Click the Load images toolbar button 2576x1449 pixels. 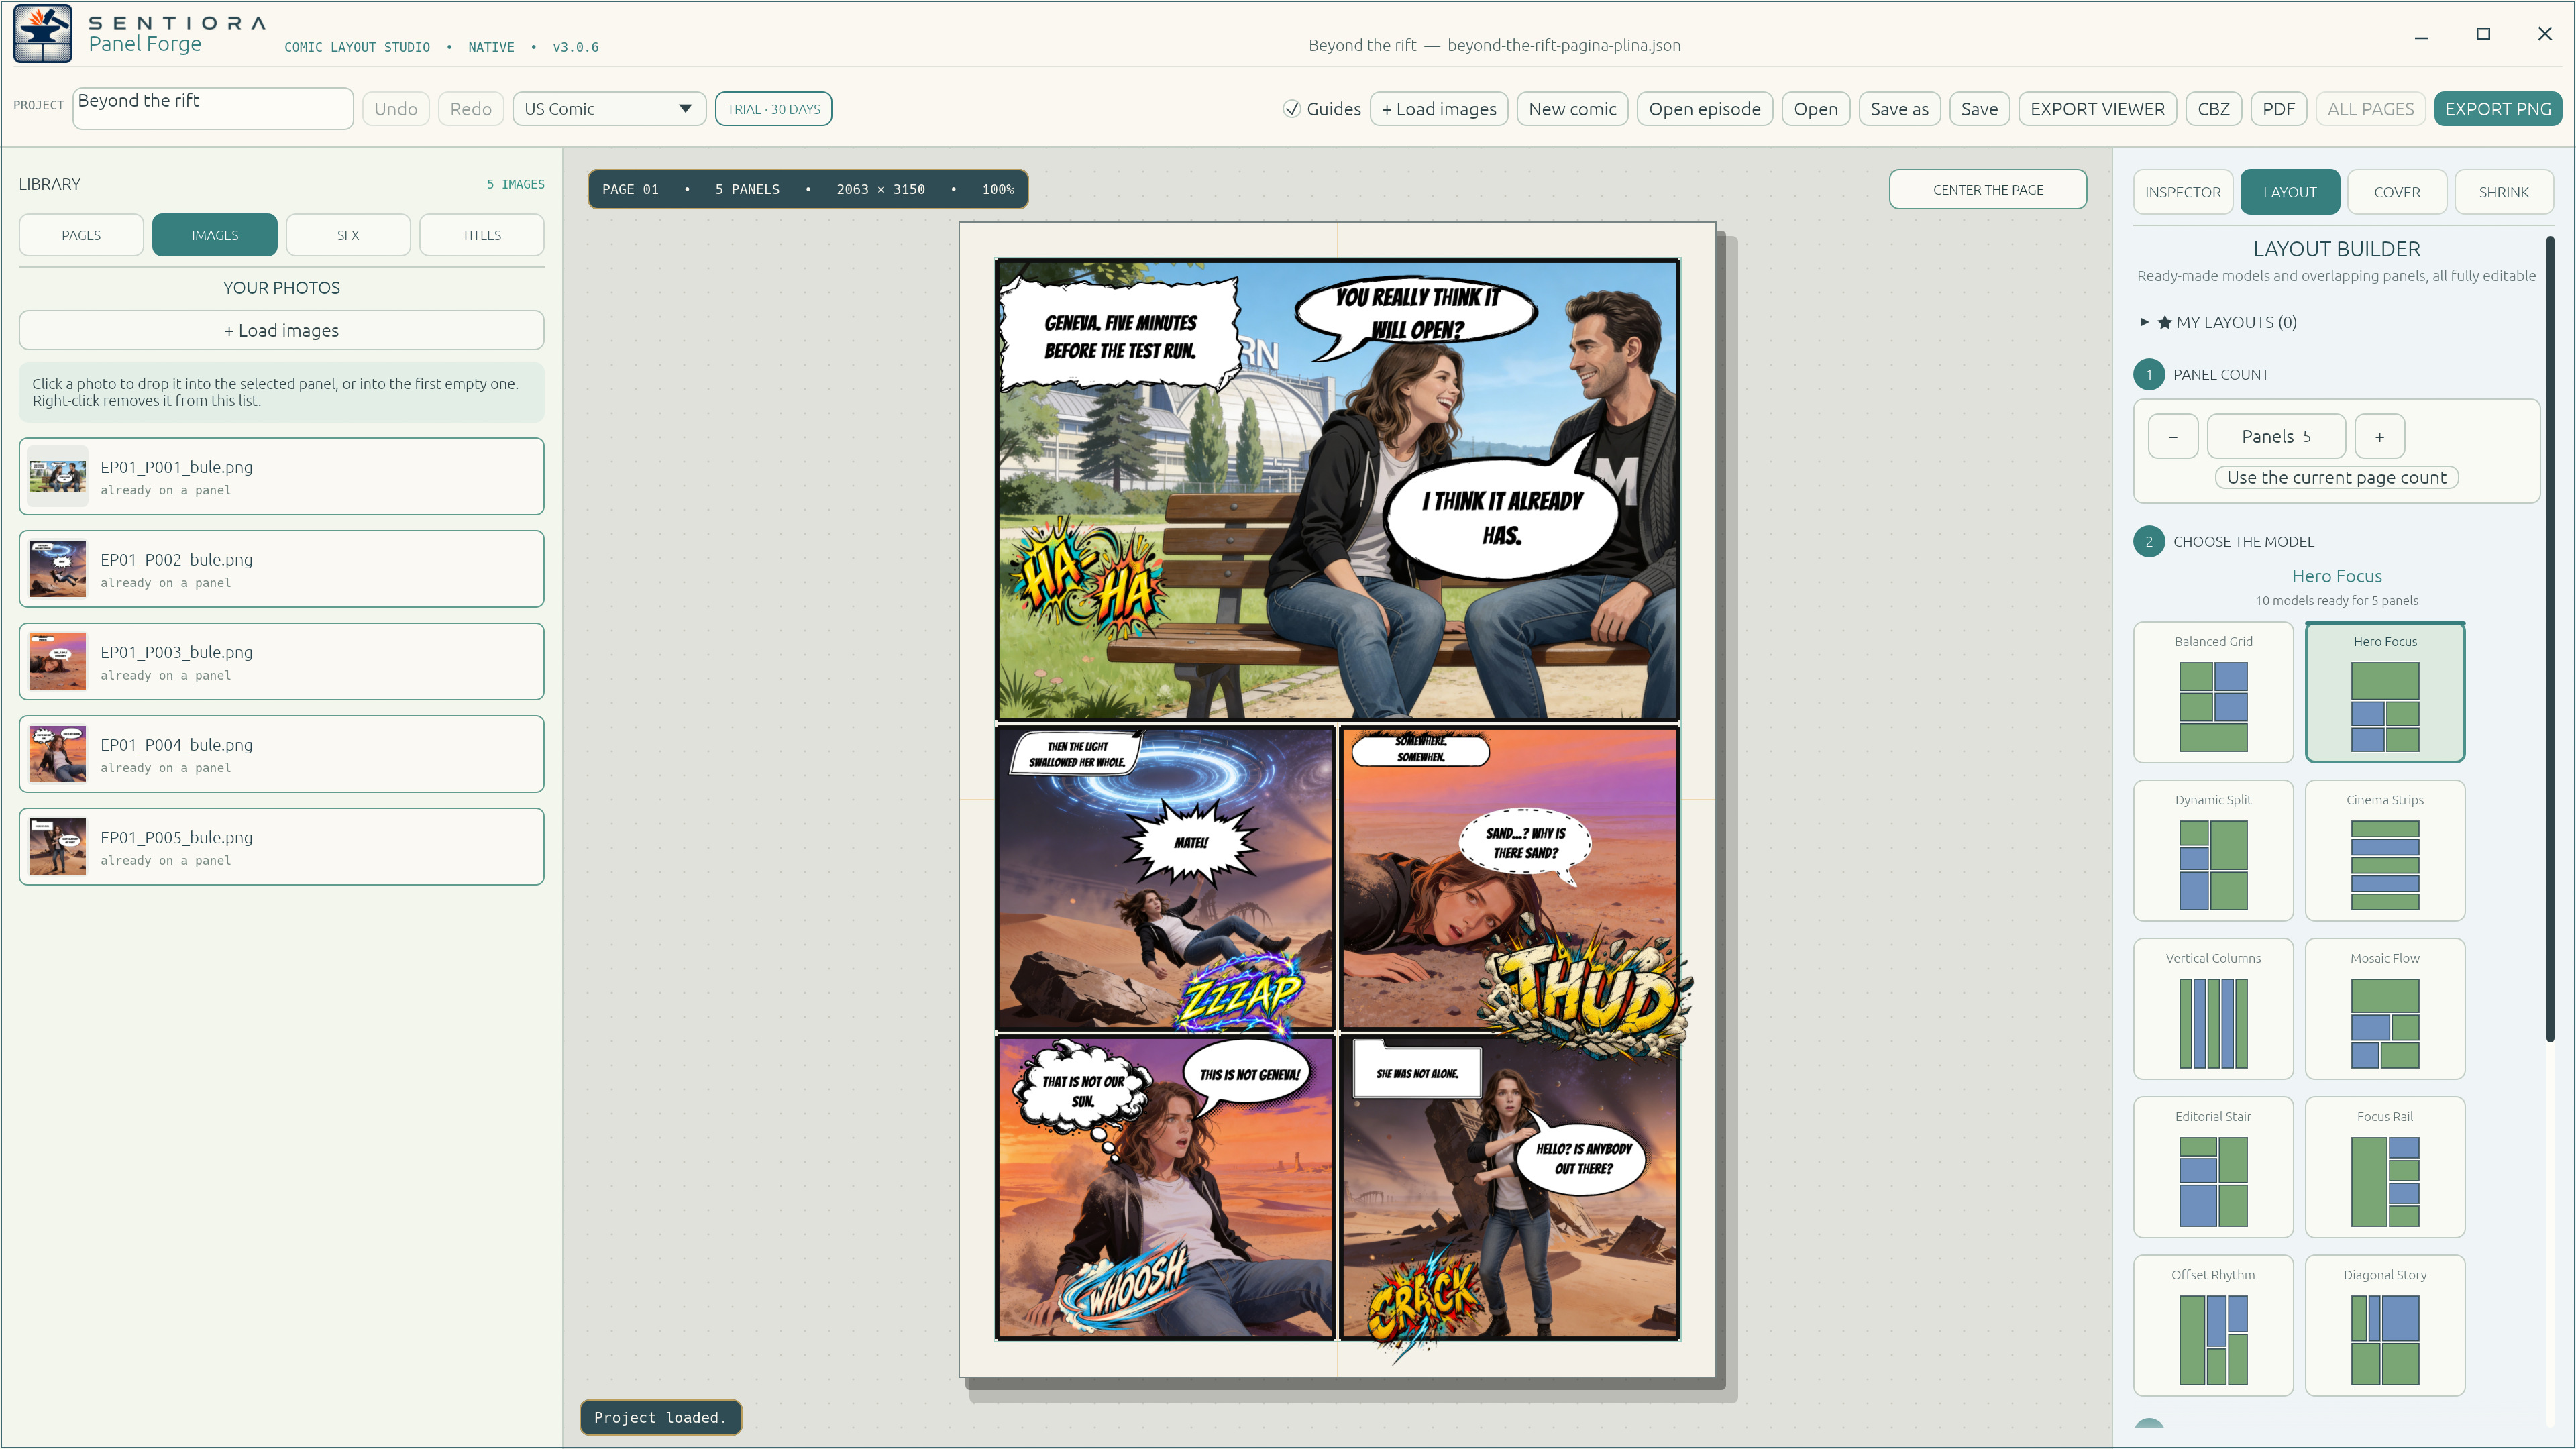click(1439, 109)
